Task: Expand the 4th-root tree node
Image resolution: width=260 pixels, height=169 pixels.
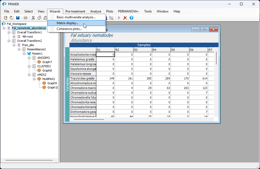Action: pos(14,37)
